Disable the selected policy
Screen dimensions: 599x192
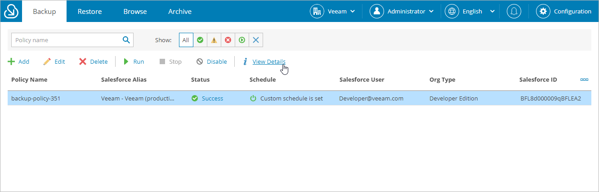coord(212,62)
